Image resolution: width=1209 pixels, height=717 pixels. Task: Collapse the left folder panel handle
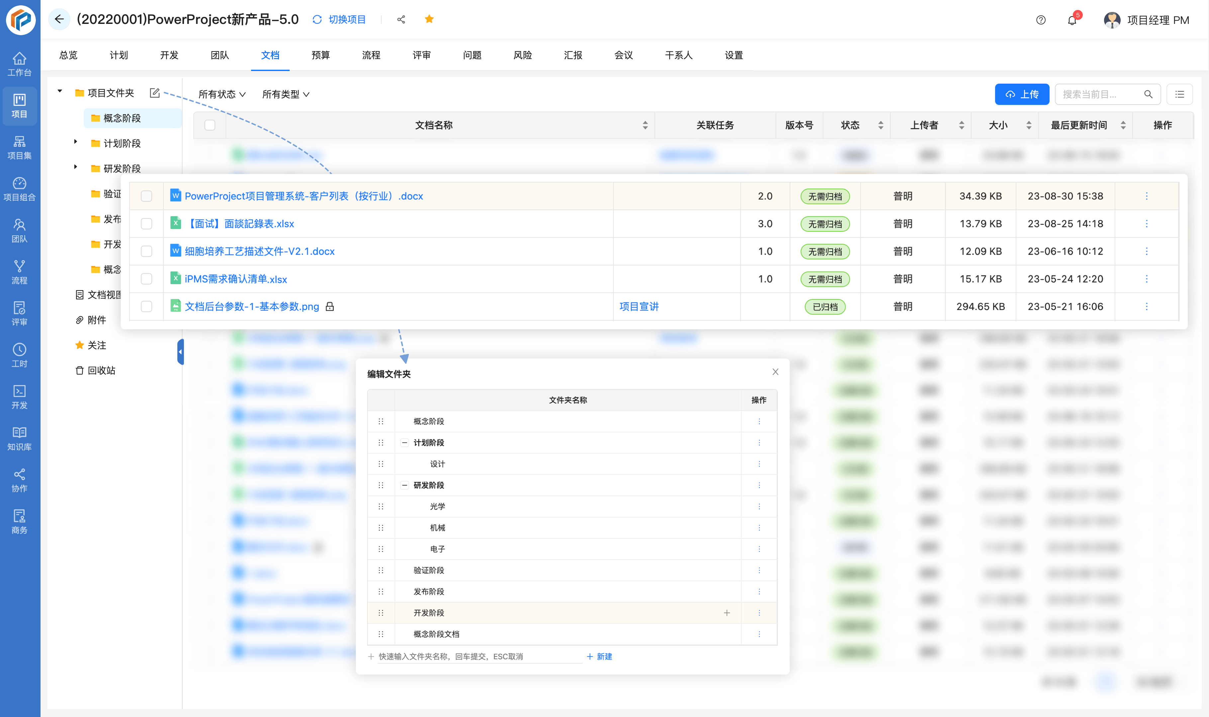pos(180,352)
